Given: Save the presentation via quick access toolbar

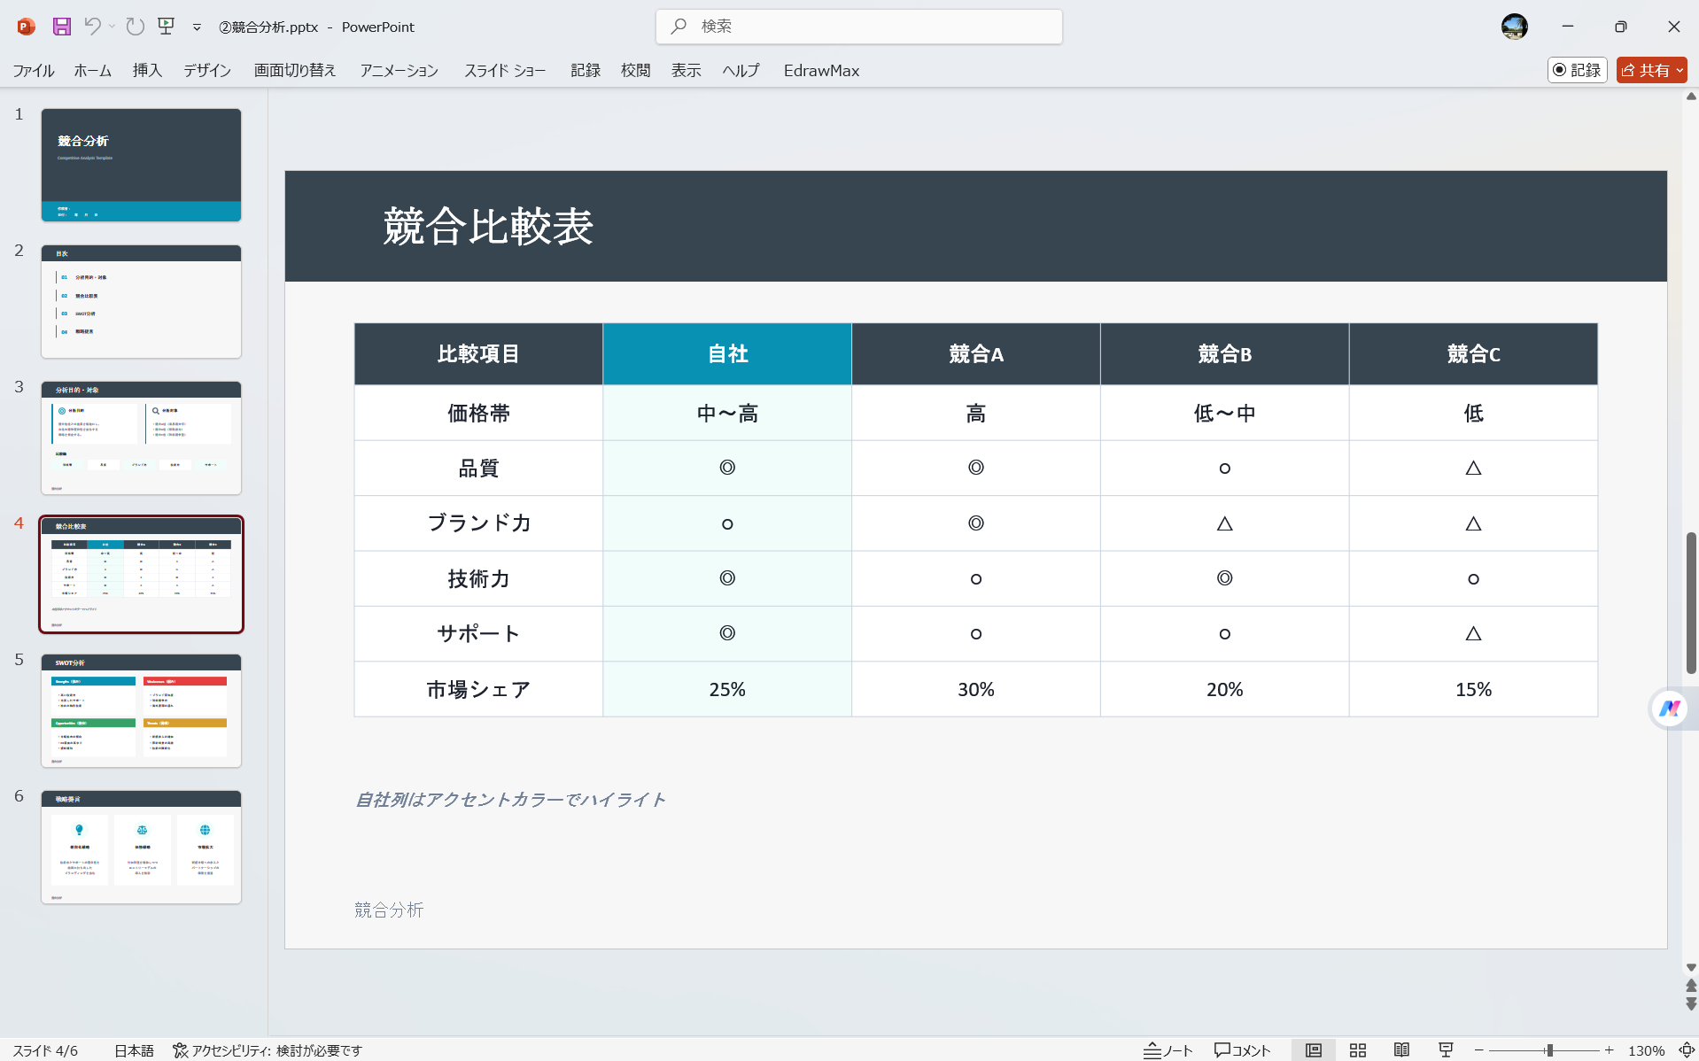Looking at the screenshot, I should tap(61, 27).
